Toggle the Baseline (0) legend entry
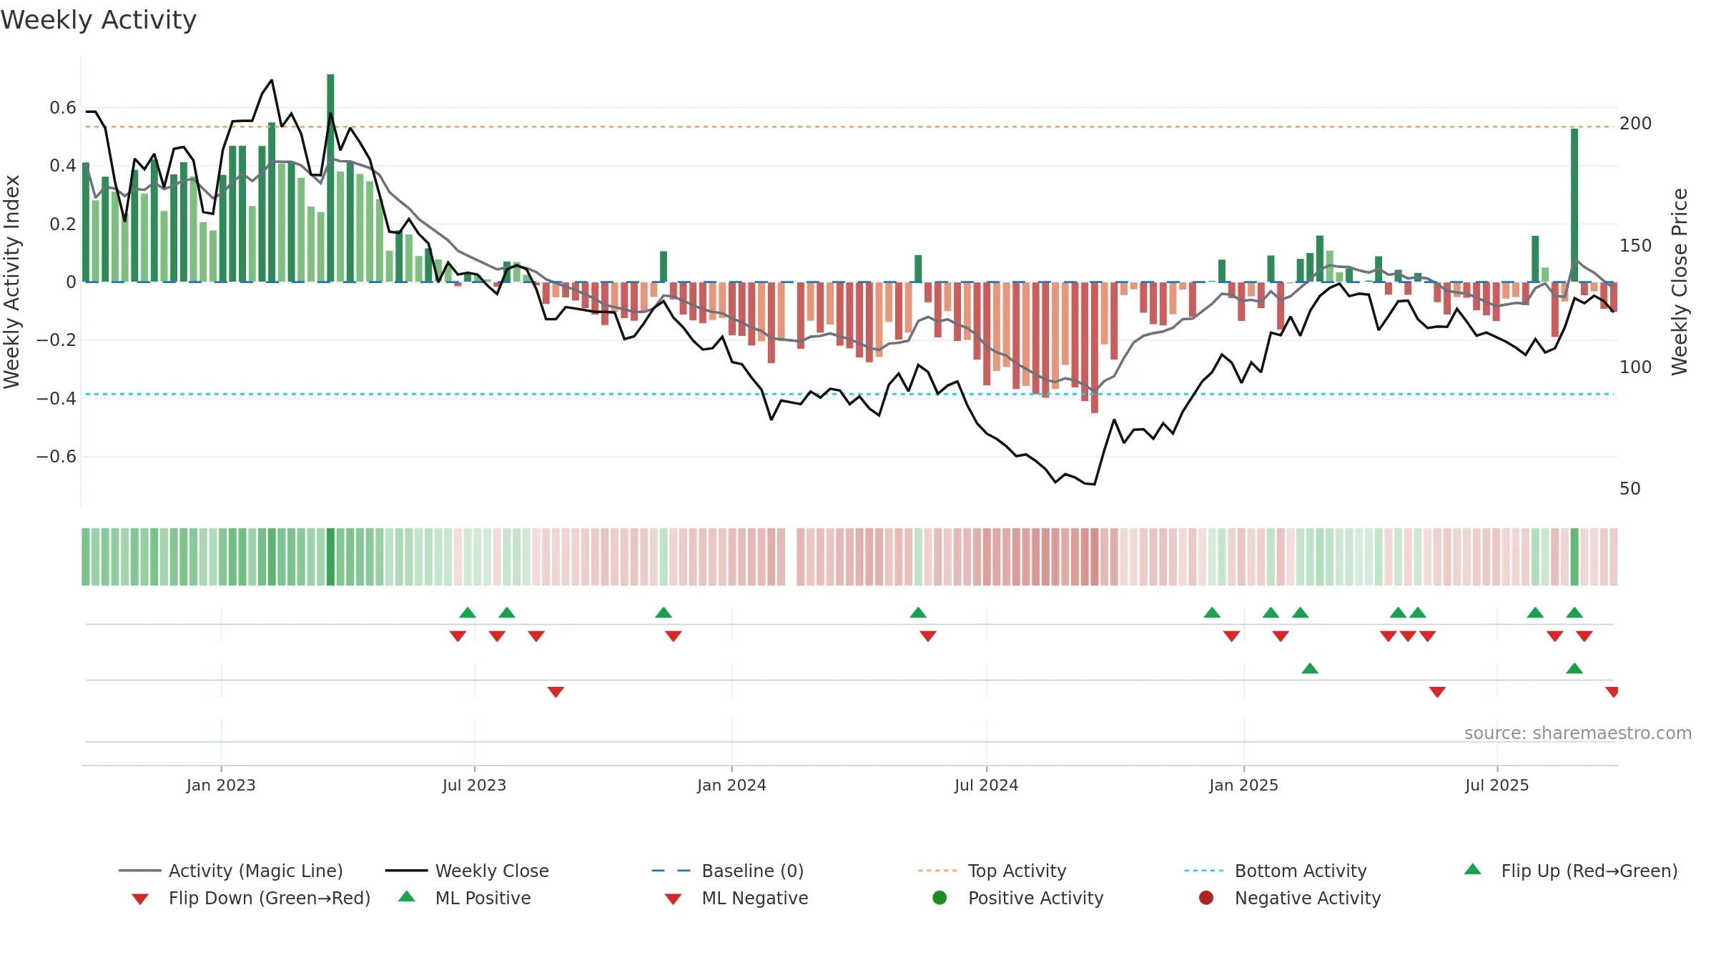Viewport: 1716px width, 965px height. 728,871
